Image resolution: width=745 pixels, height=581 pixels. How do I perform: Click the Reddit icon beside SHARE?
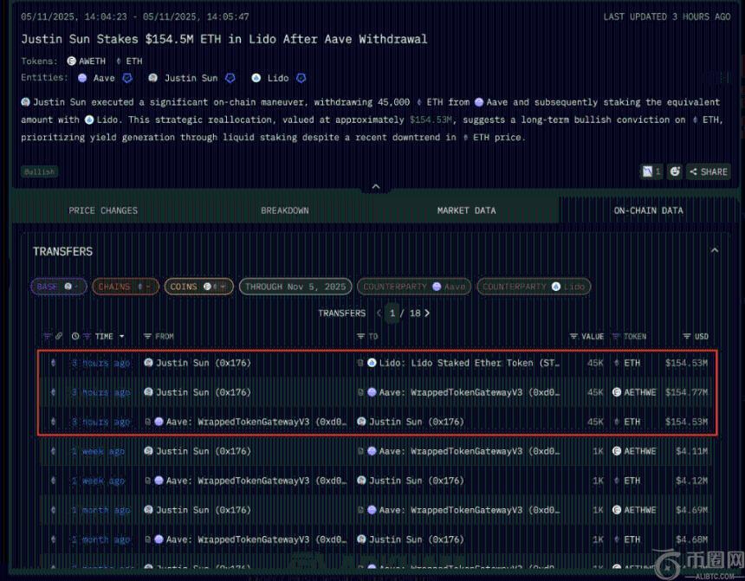click(x=675, y=171)
